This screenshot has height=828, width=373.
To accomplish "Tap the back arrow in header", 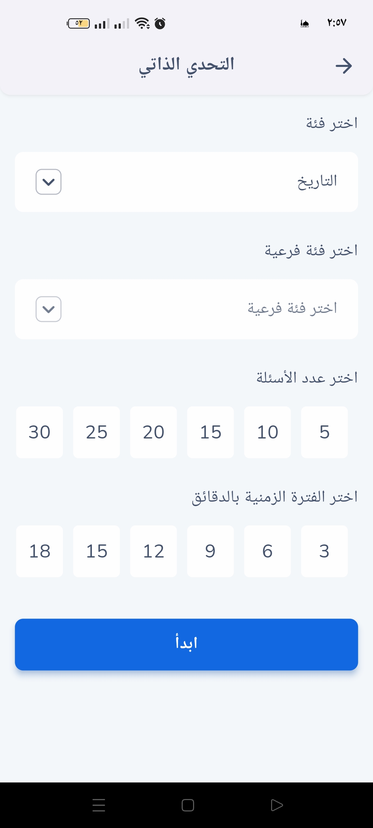I will point(344,66).
